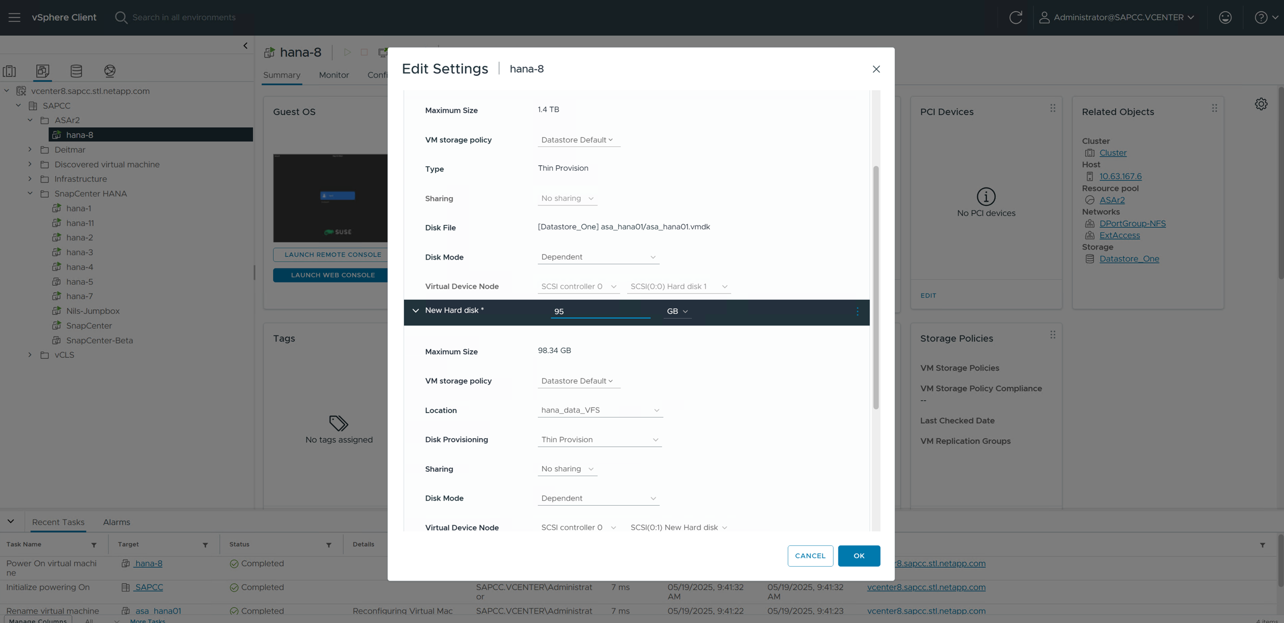
Task: Switch to the Alarms tab
Action: tap(116, 523)
